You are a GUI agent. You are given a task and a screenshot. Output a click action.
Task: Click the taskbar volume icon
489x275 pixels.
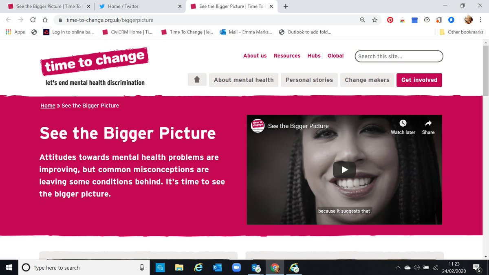click(x=416, y=268)
